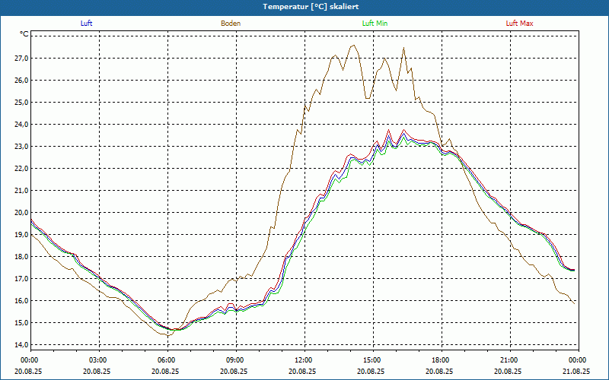Click the 03:00 time axis label

click(x=97, y=360)
